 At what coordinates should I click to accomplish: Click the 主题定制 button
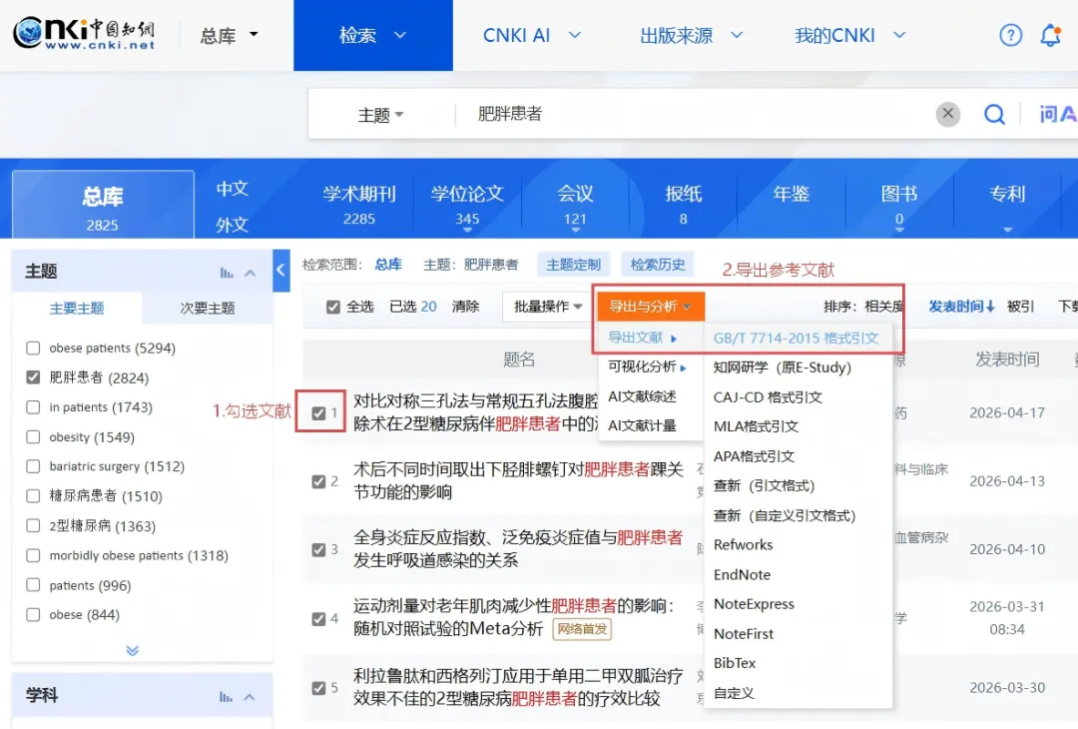pos(573,265)
